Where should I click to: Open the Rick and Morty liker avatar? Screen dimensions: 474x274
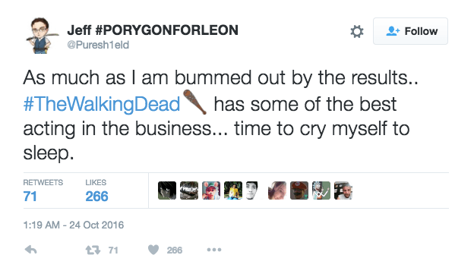coord(321,191)
